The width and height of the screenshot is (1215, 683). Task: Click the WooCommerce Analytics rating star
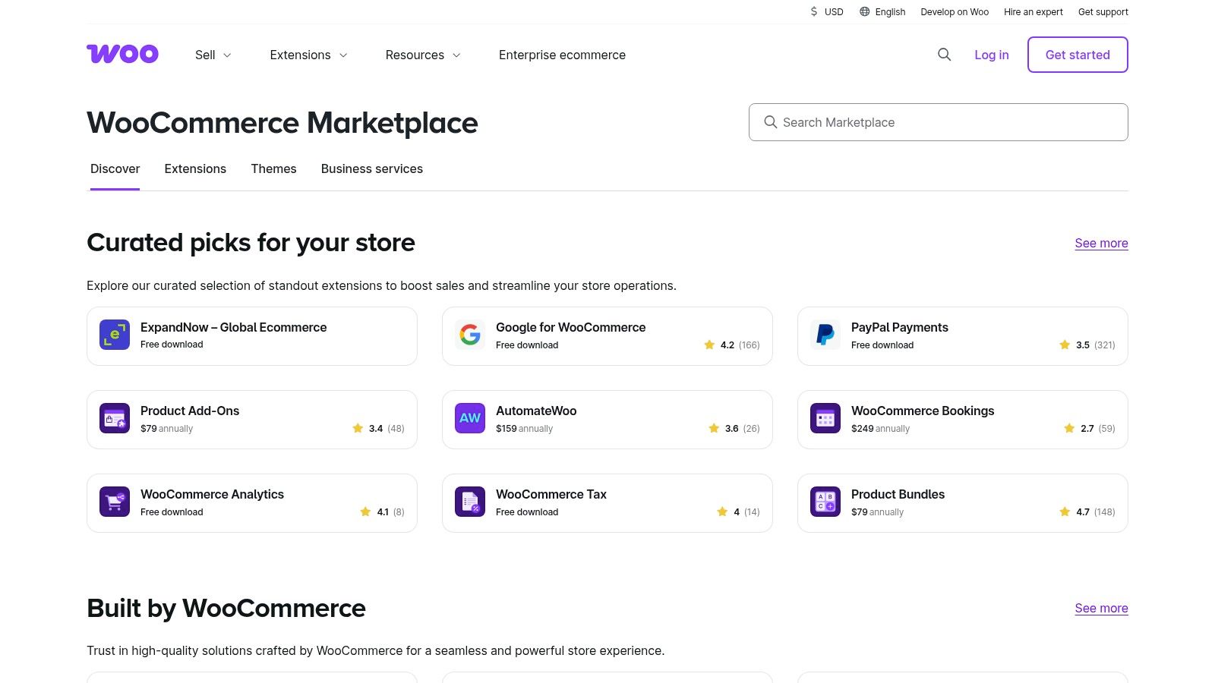(x=365, y=511)
